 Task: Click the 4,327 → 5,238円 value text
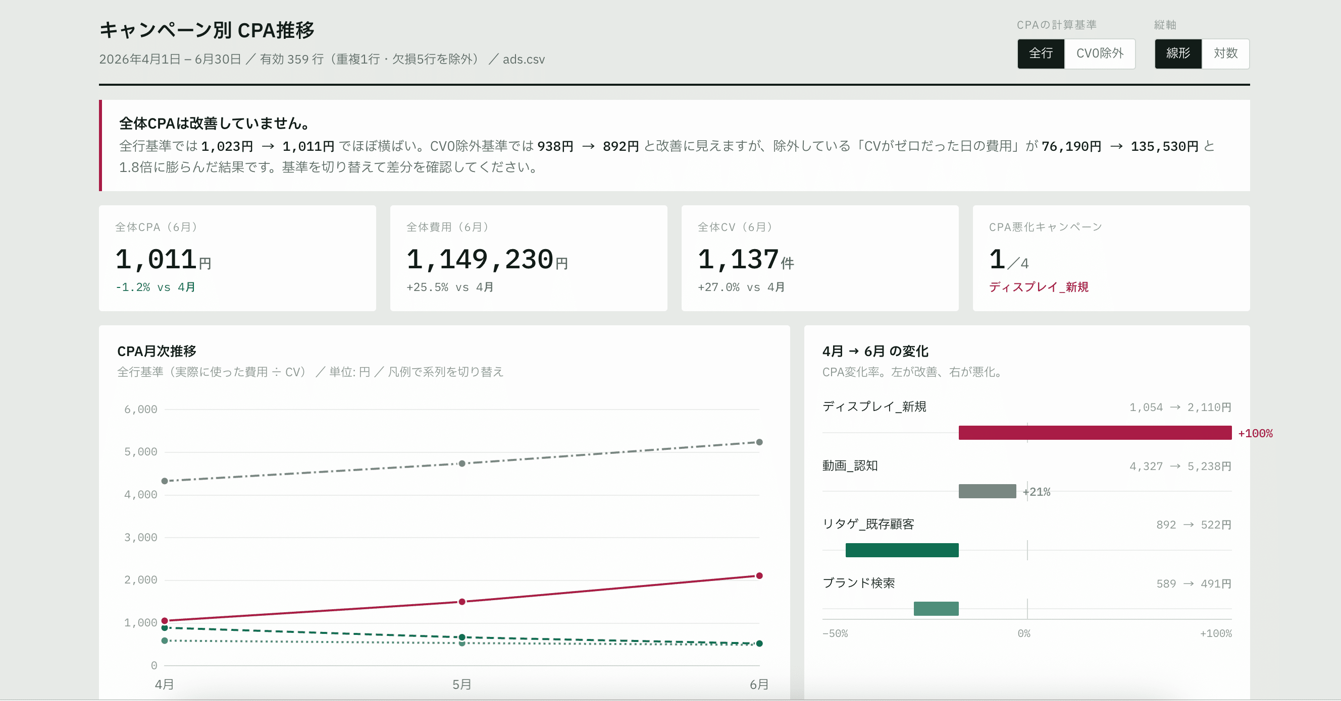pyautogui.click(x=1180, y=466)
